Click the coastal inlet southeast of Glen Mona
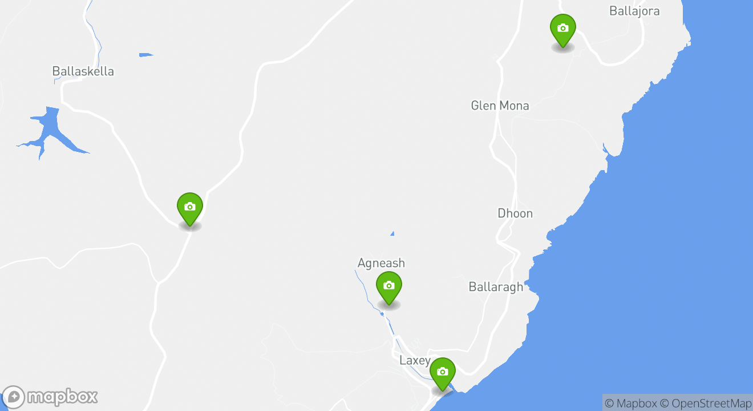This screenshot has height=411, width=753. (x=606, y=150)
